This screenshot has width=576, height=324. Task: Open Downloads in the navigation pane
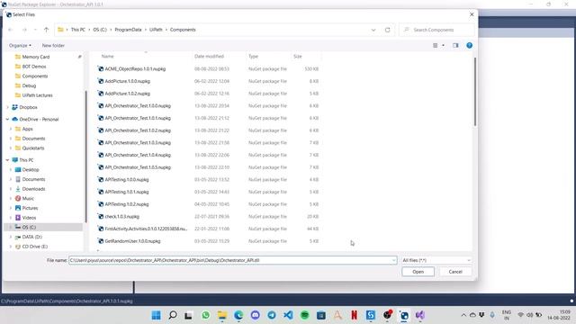33,189
